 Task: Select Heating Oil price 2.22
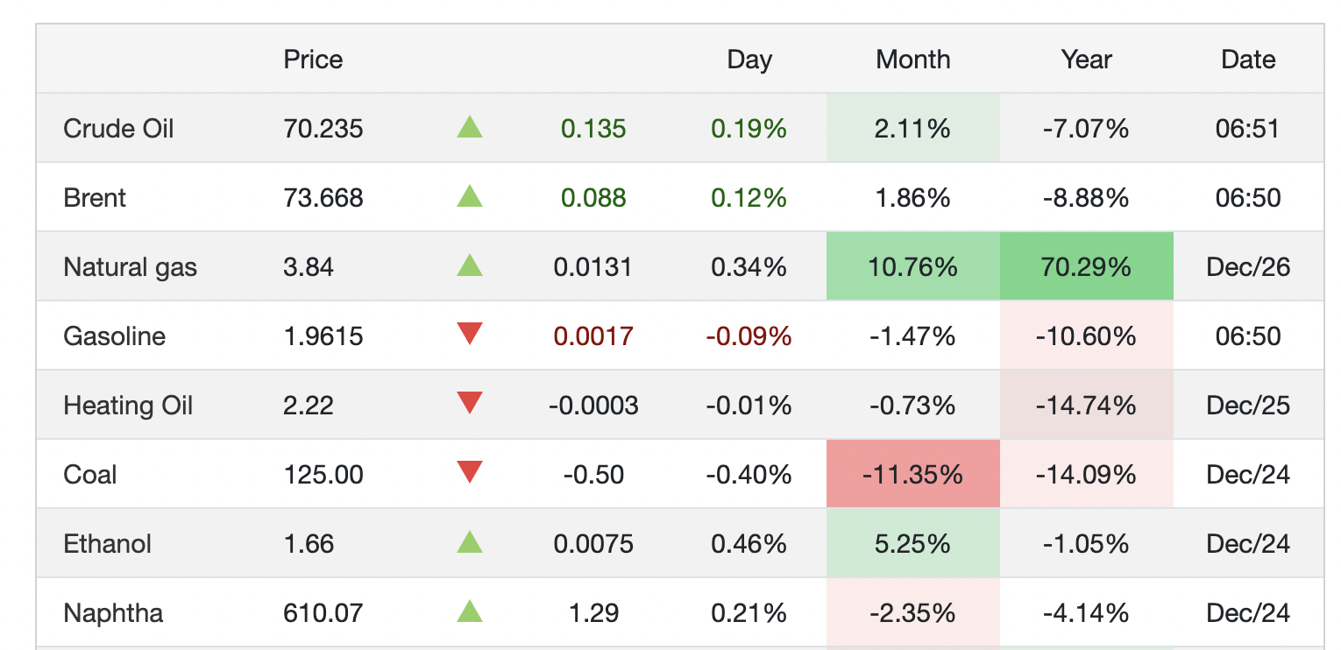pyautogui.click(x=309, y=406)
